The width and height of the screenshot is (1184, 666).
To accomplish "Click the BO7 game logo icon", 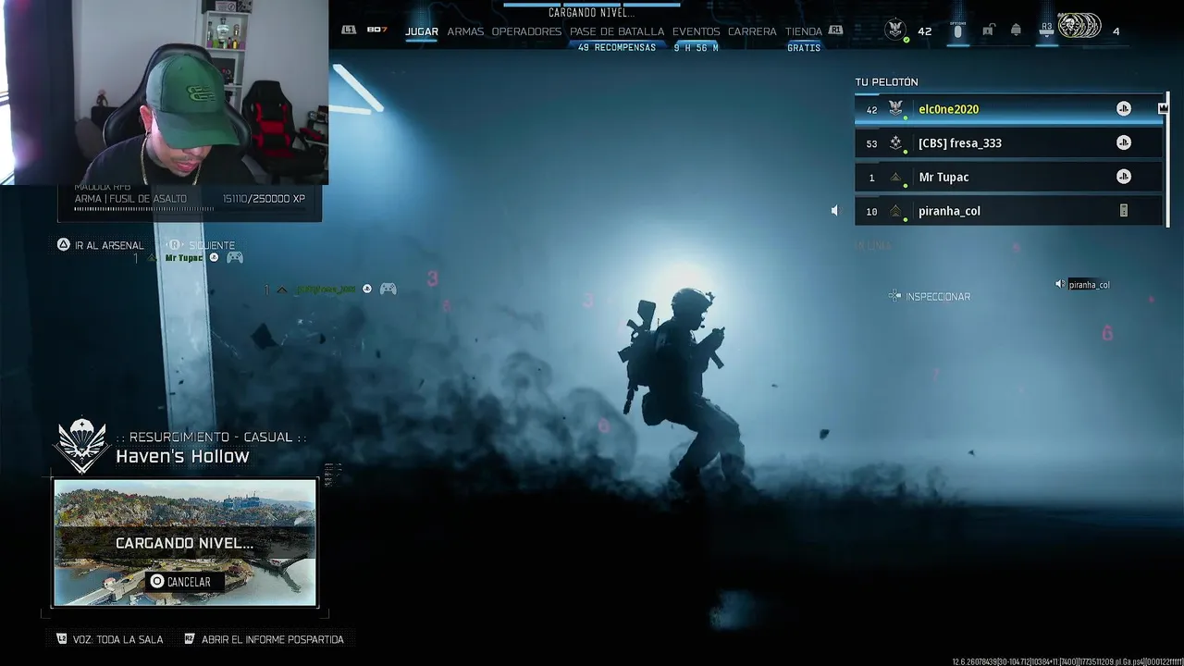I will (376, 30).
